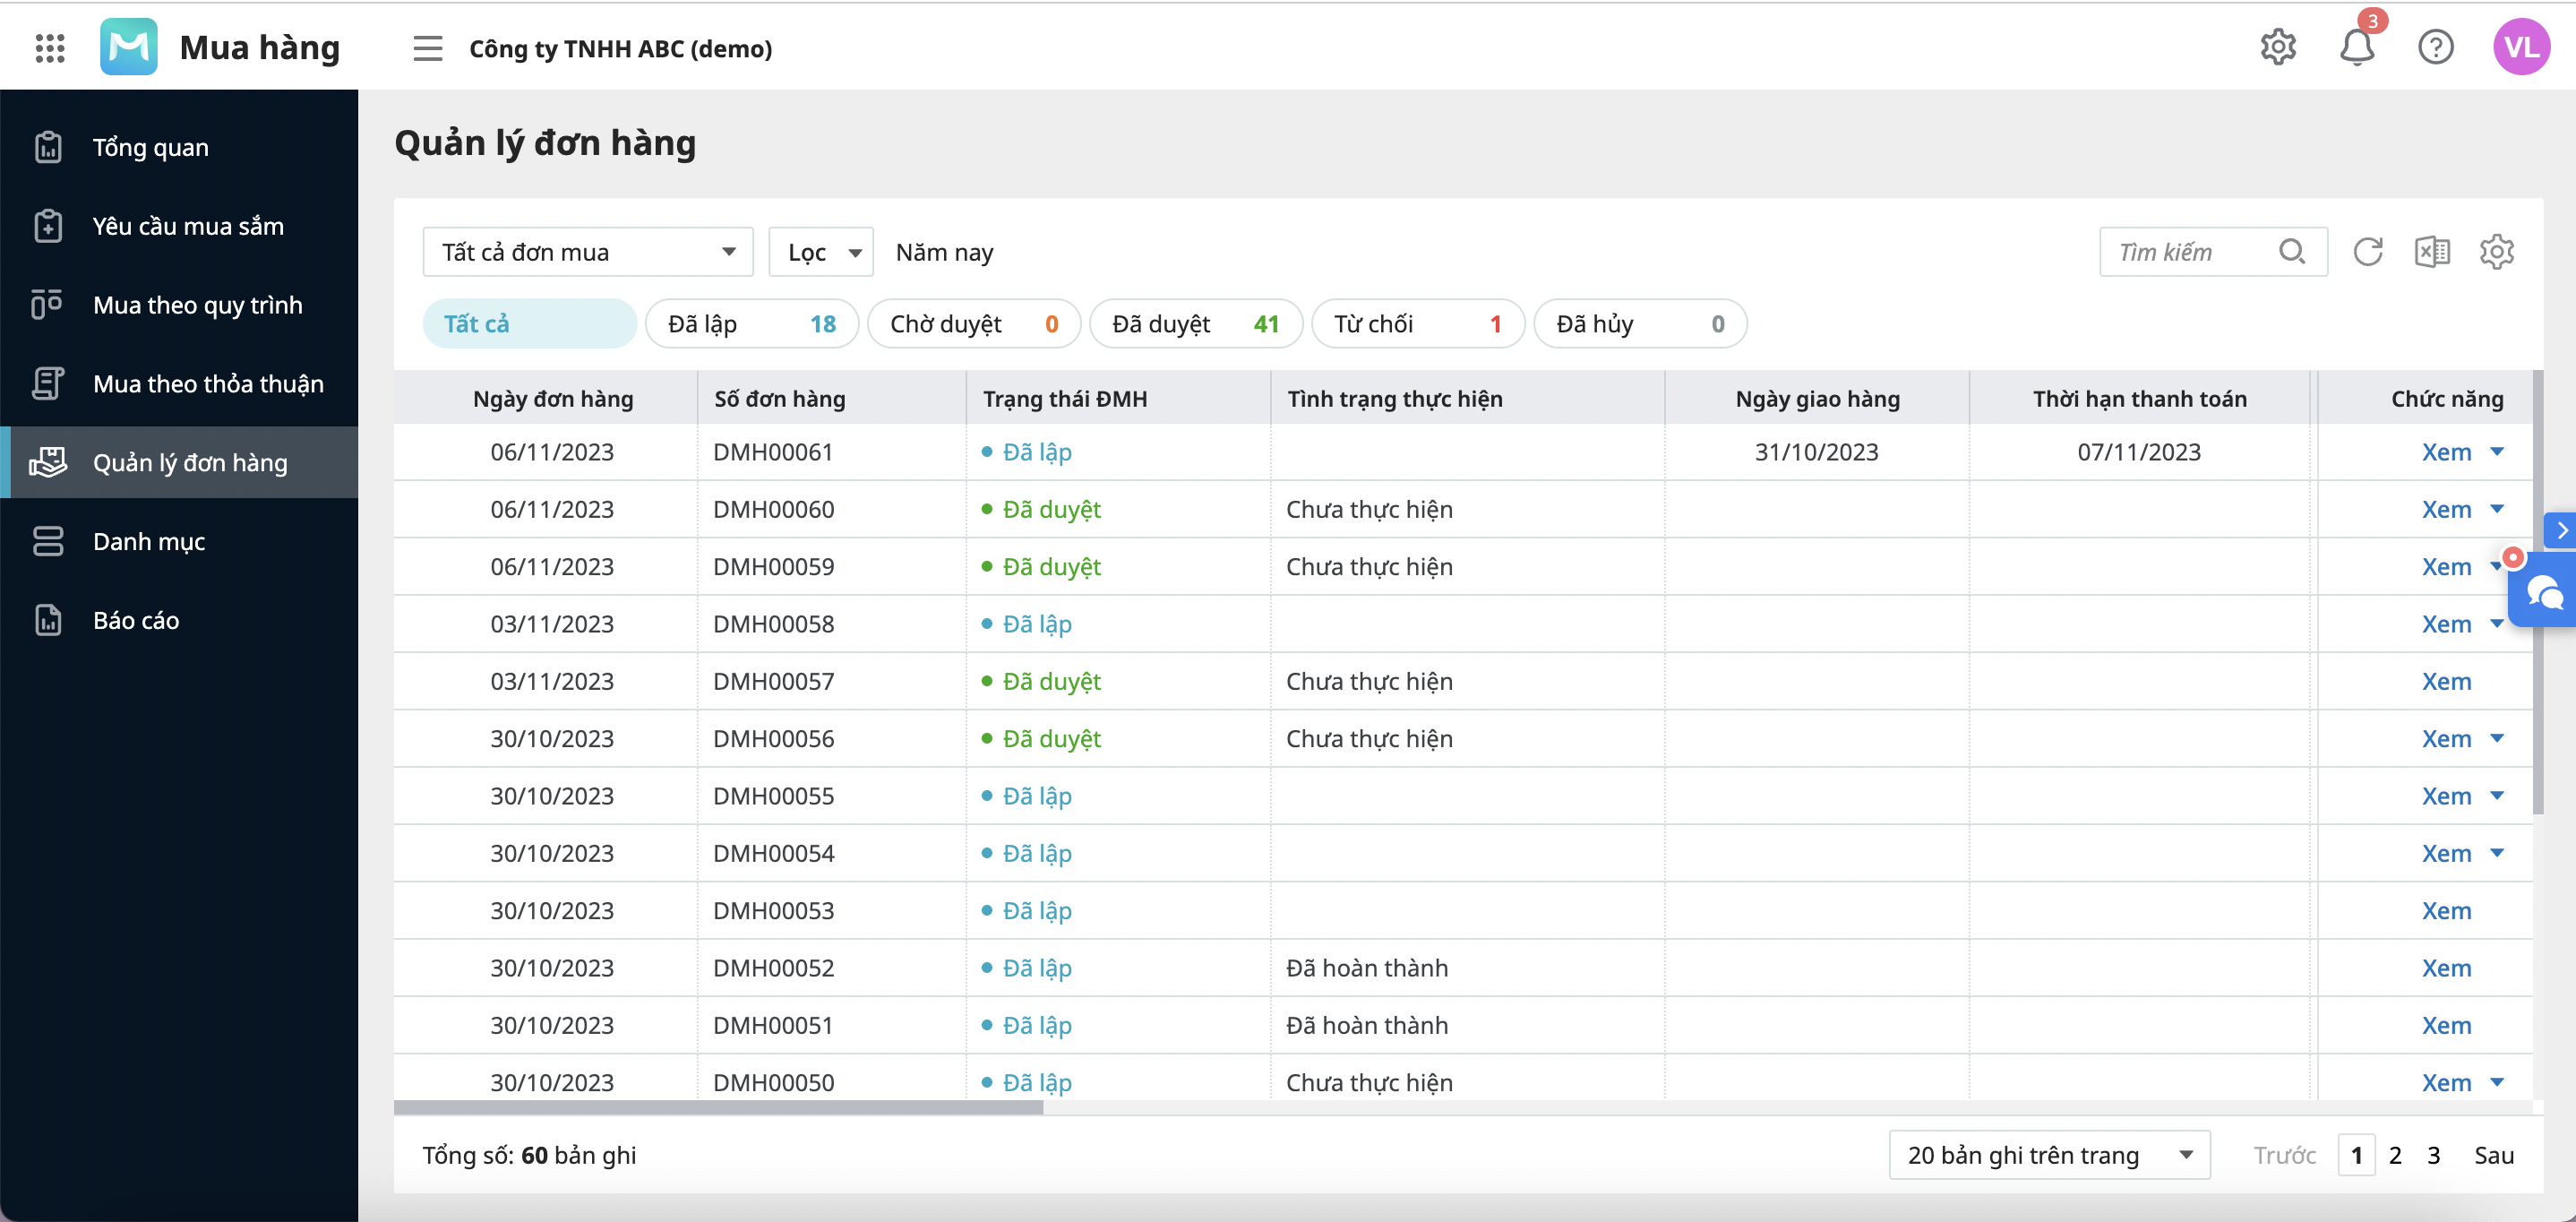Click Xem for order DMH00059
Image resolution: width=2576 pixels, height=1222 pixels.
coord(2445,567)
